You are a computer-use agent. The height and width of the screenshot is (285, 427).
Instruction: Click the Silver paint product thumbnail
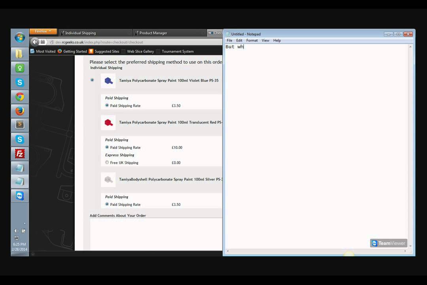point(108,179)
